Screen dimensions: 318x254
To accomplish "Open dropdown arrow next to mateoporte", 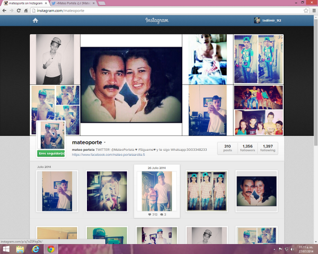I will (x=105, y=142).
